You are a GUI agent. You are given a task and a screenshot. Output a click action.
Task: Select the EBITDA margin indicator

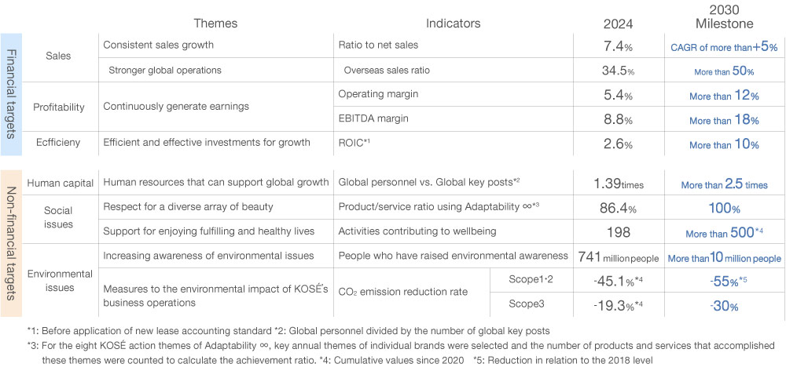(369, 119)
